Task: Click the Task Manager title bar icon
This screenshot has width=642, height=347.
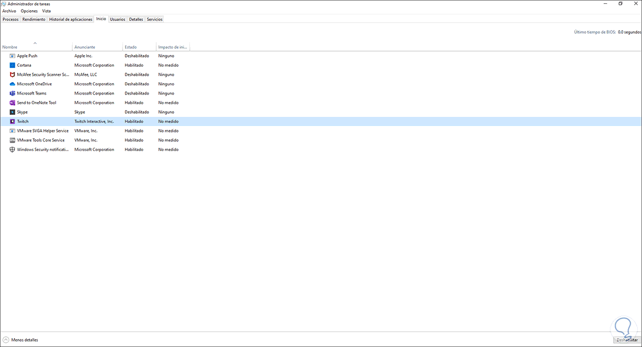Action: pyautogui.click(x=4, y=3)
